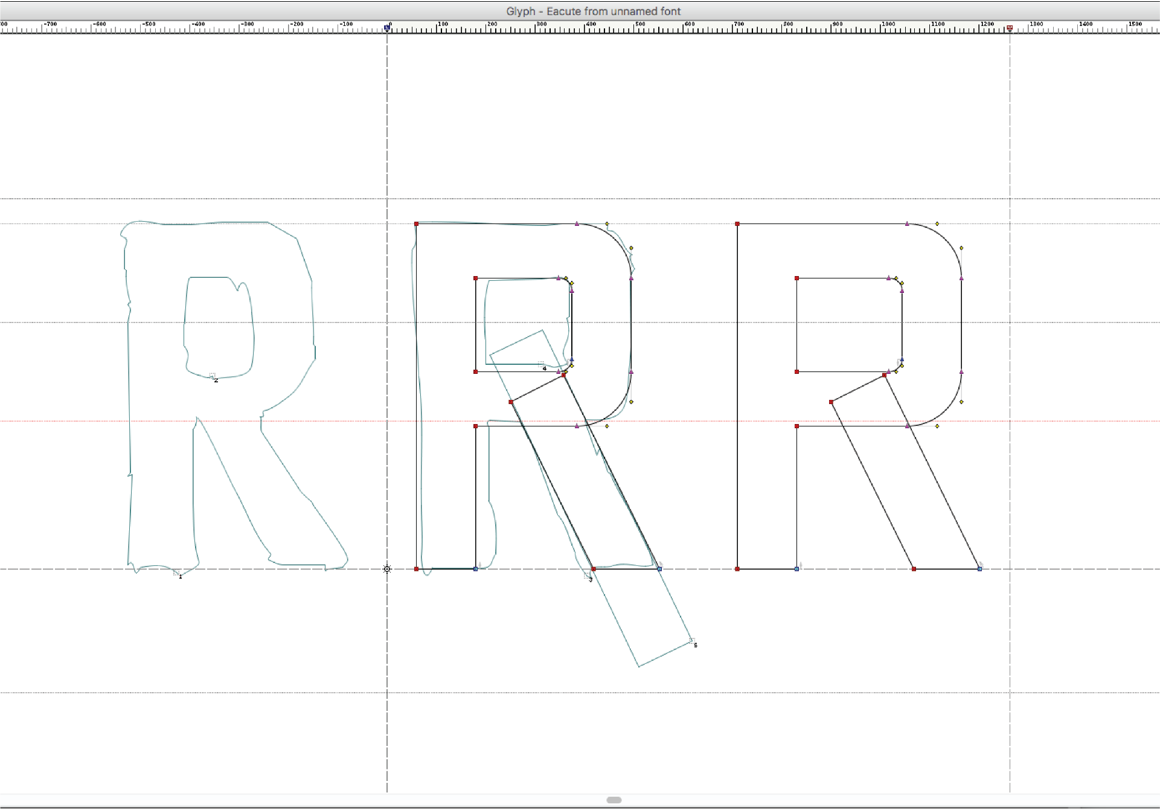This screenshot has width=1160, height=810.
Task: Click the blue origin marker on top ruler
Action: click(387, 27)
